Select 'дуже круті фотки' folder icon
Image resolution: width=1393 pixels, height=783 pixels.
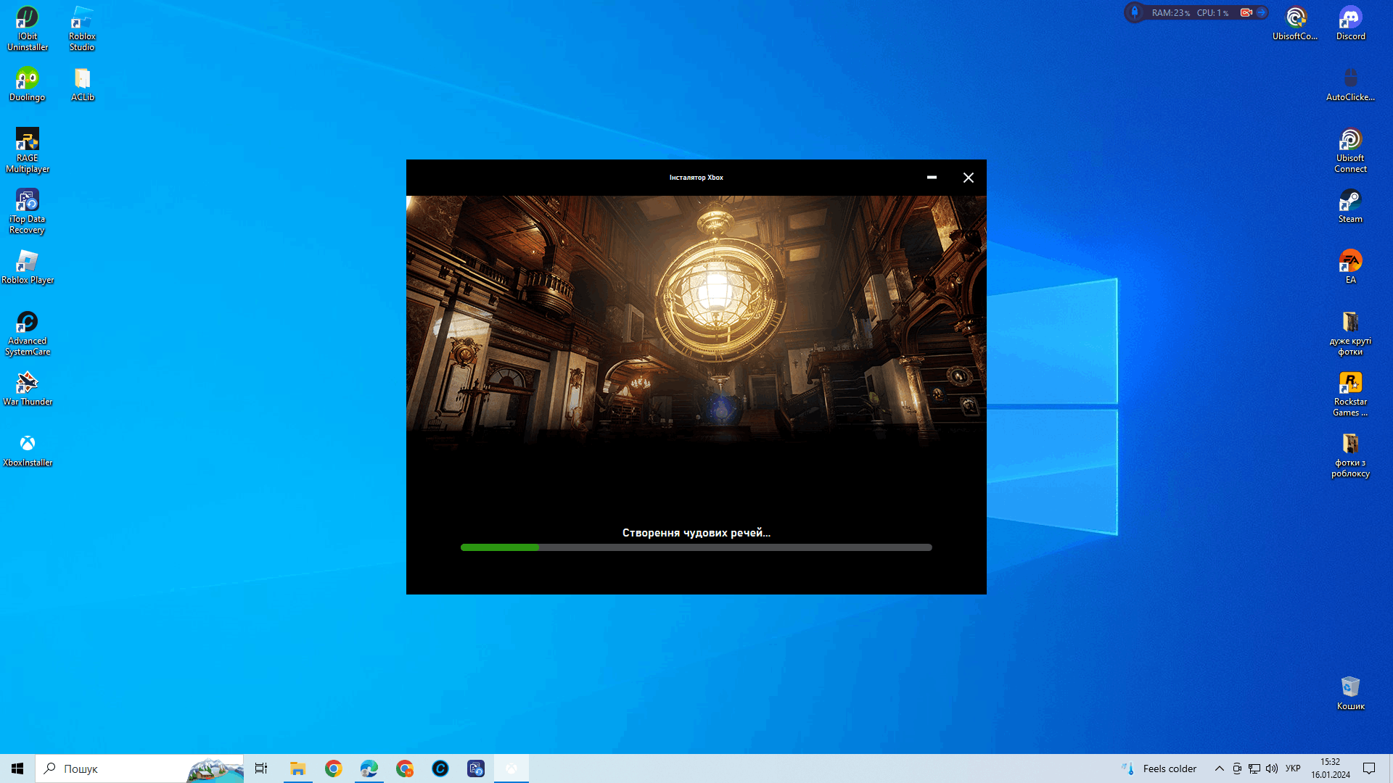click(1350, 333)
